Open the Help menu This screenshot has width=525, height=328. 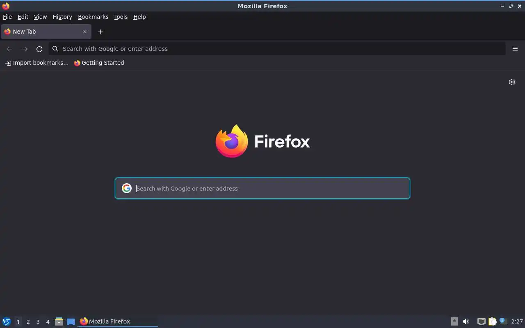[x=139, y=17]
